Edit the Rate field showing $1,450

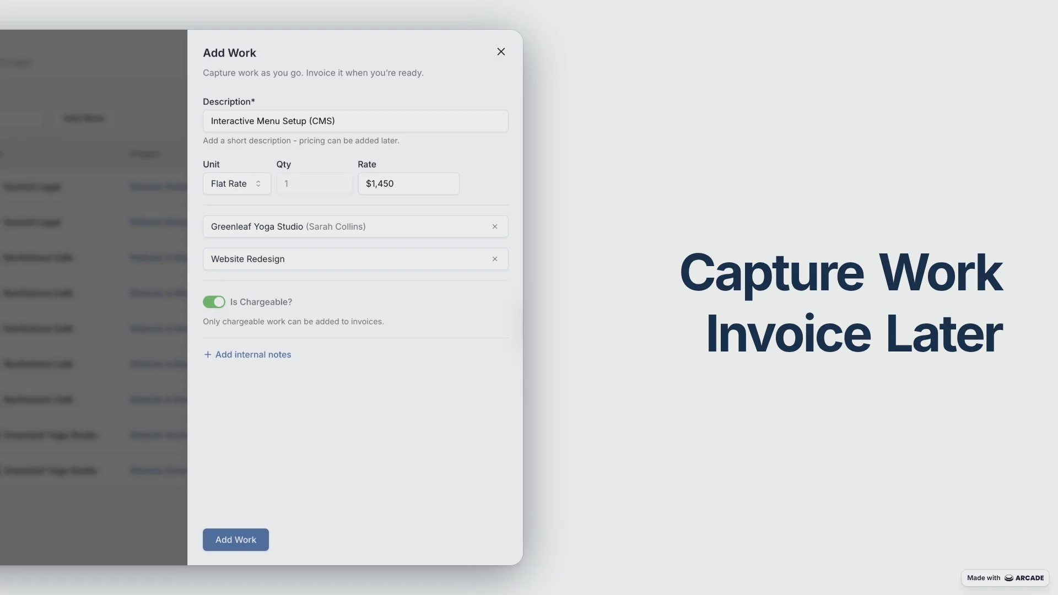tap(408, 184)
